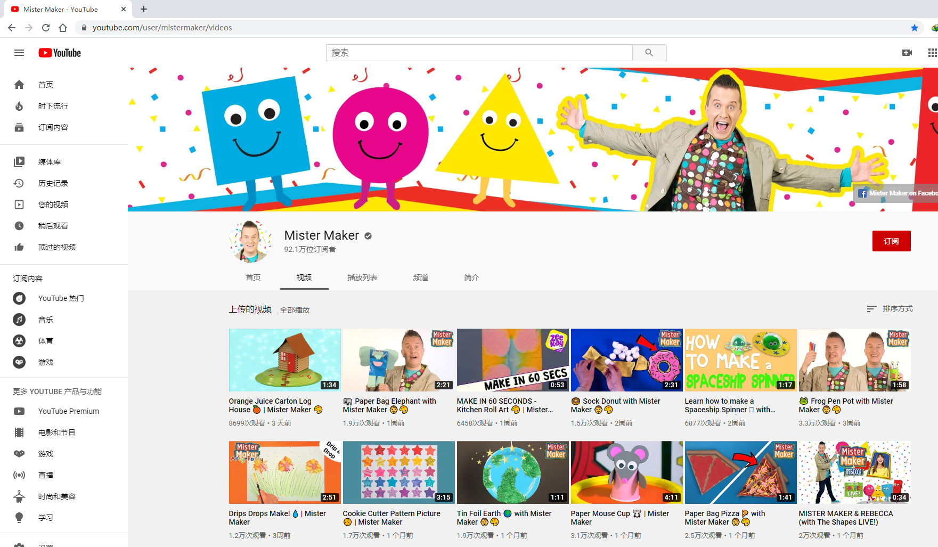Image resolution: width=938 pixels, height=547 pixels.
Task: Open 电影和节目 in sidebar
Action: point(64,432)
